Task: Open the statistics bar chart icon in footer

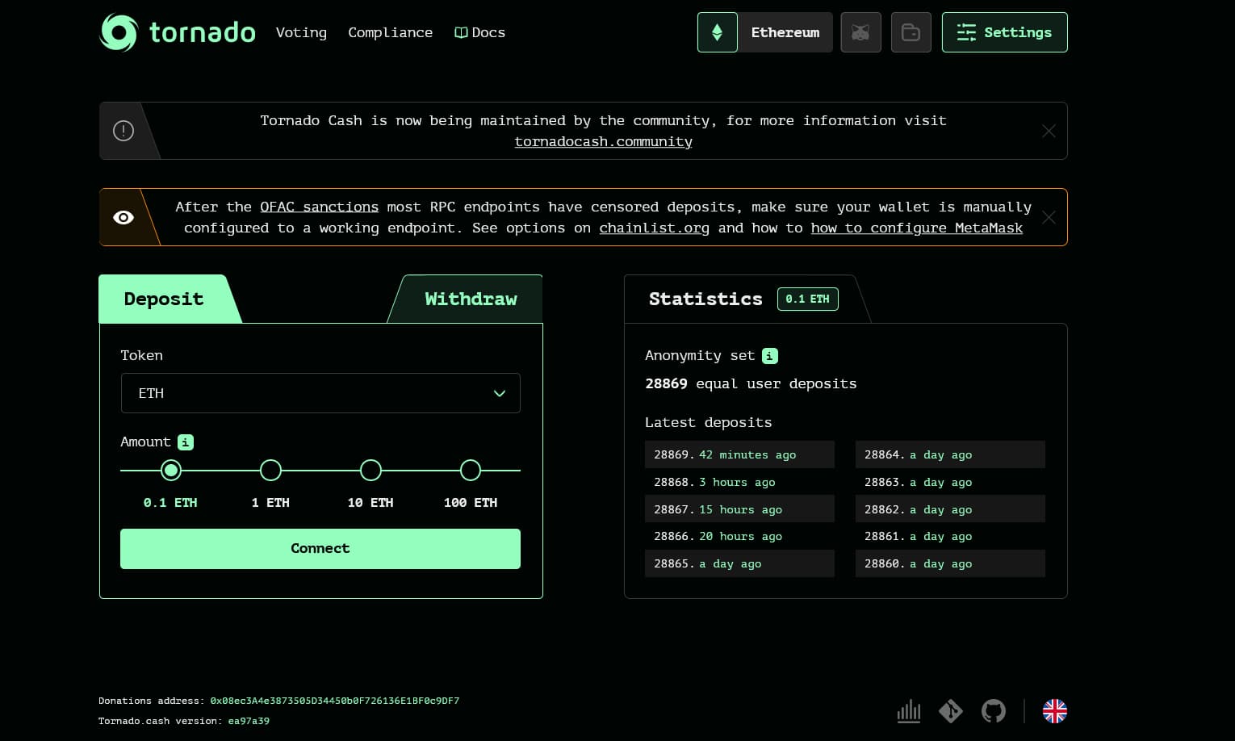Action: click(x=909, y=711)
